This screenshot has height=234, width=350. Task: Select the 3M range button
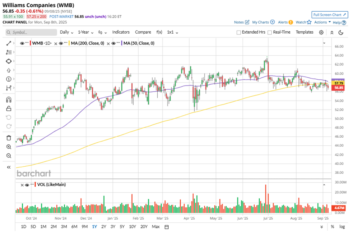click(64, 227)
